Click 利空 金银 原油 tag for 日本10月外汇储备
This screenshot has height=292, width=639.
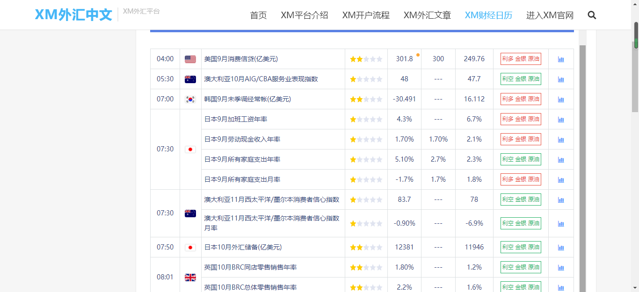[521, 247]
